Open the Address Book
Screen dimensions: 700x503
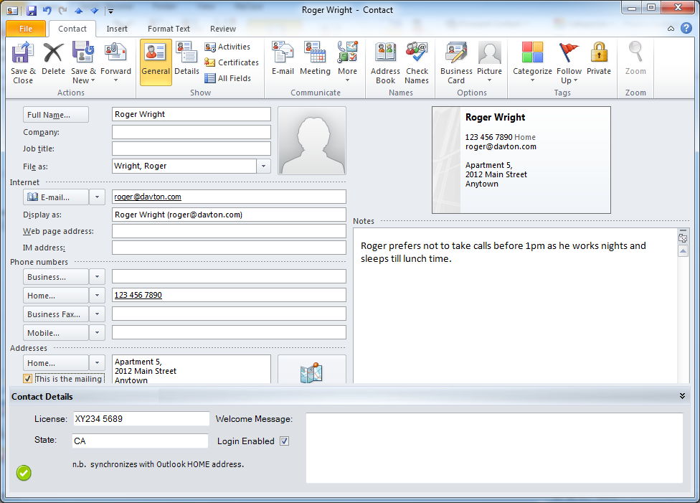tap(385, 62)
